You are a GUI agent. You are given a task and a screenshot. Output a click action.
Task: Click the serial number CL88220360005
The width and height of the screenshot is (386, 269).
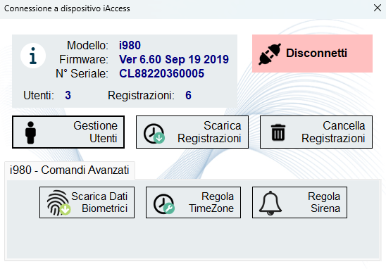coord(162,73)
